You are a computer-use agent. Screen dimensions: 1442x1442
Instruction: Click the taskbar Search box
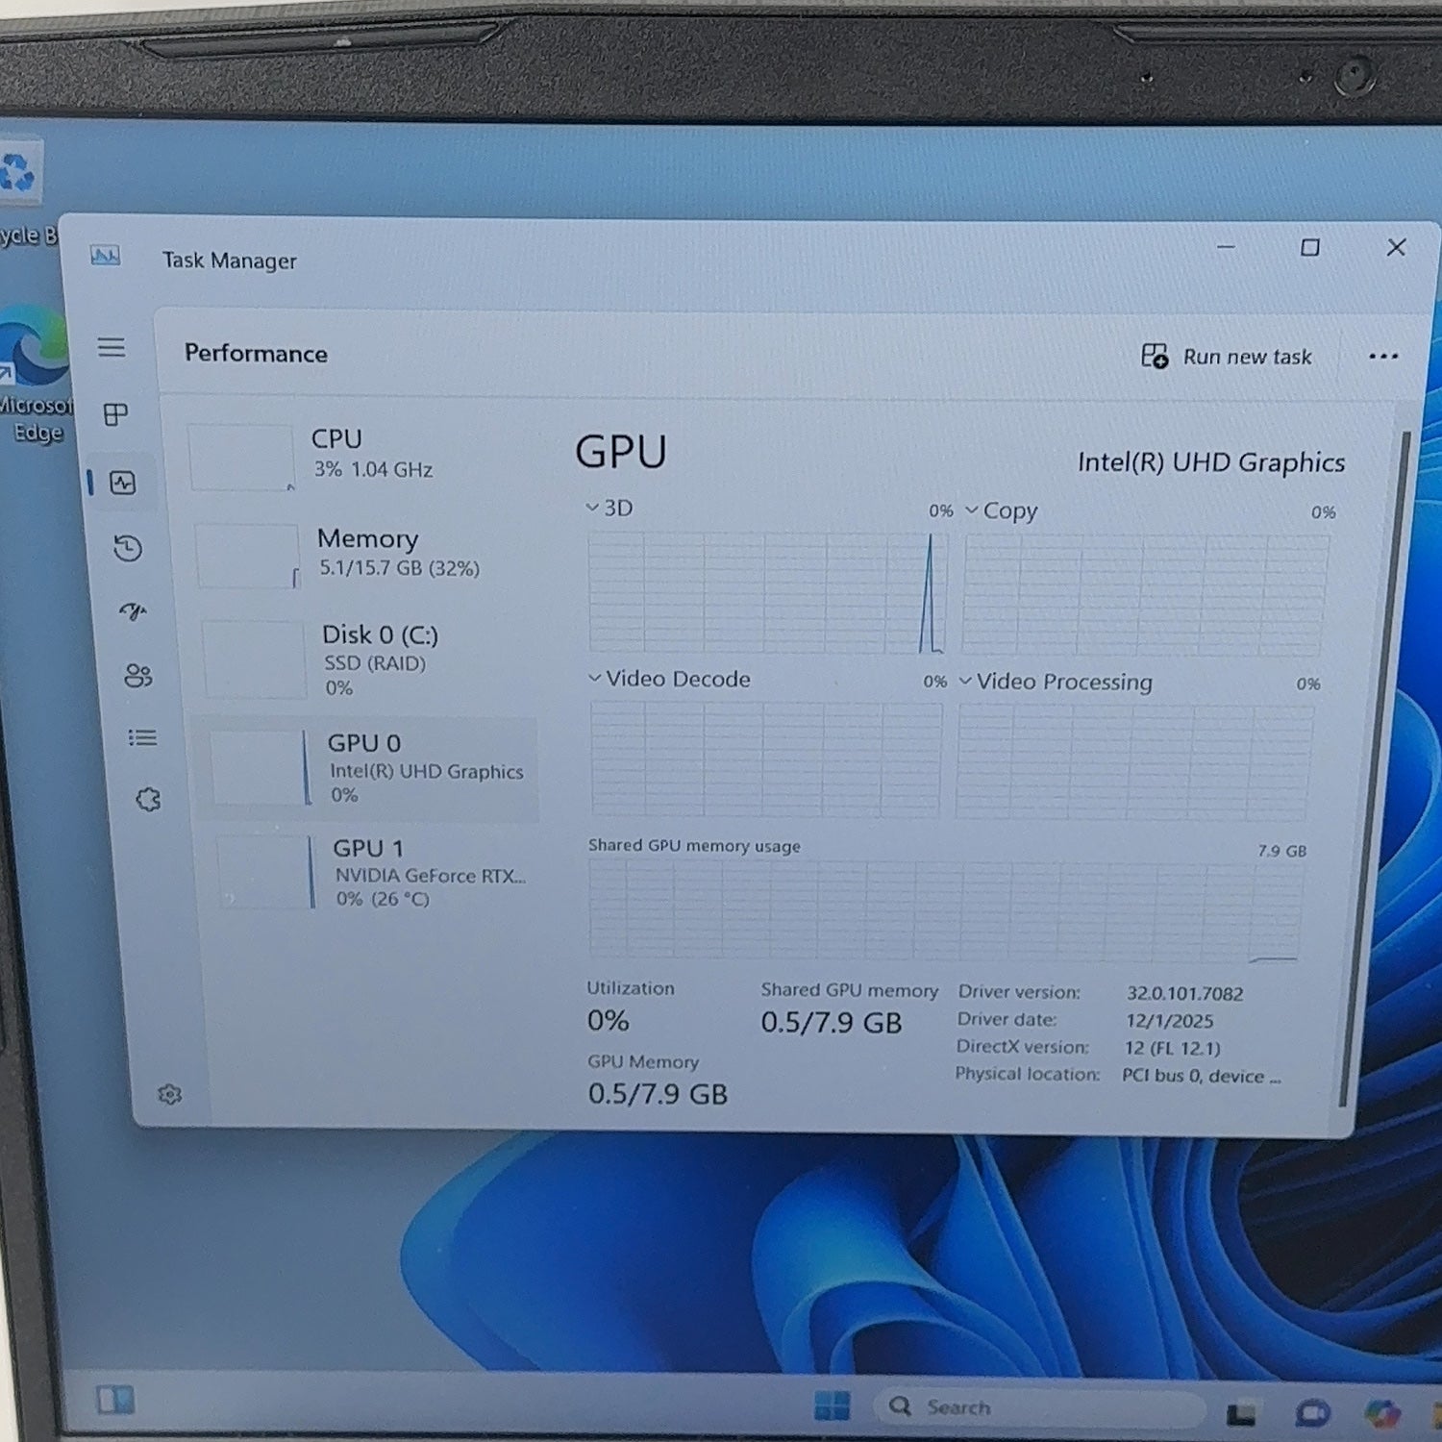(1038, 1407)
